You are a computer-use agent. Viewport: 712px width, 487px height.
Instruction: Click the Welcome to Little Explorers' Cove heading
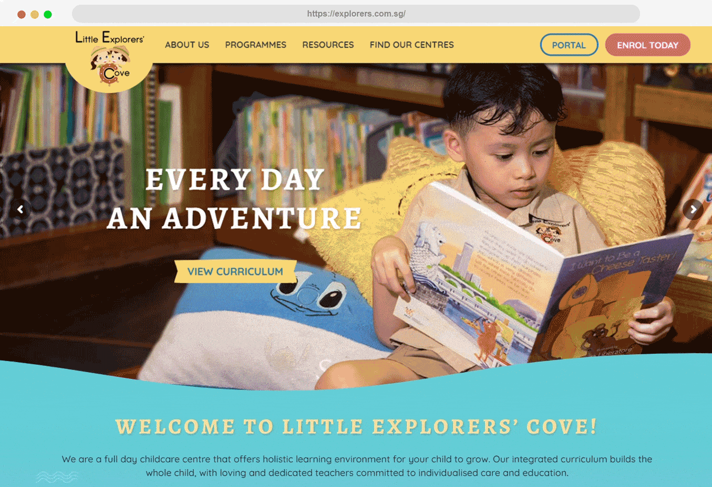pos(356,427)
